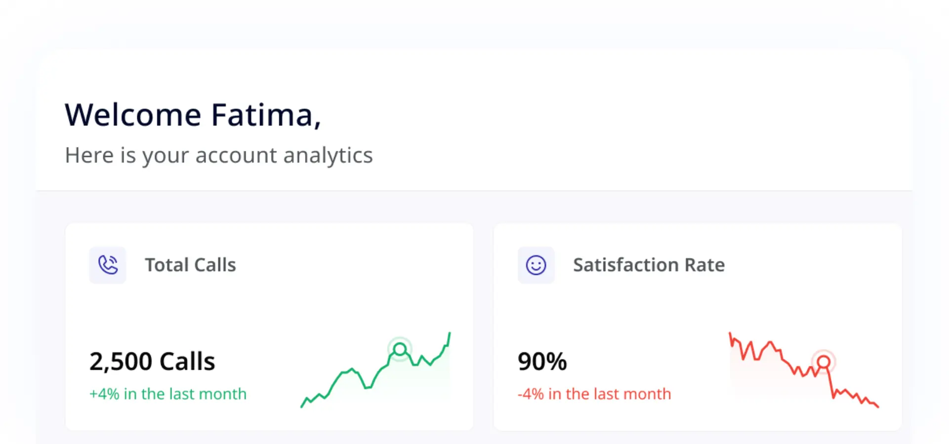Click the Welcome Fatima heading
Viewport: 949px width, 444px height.
pyautogui.click(x=193, y=114)
